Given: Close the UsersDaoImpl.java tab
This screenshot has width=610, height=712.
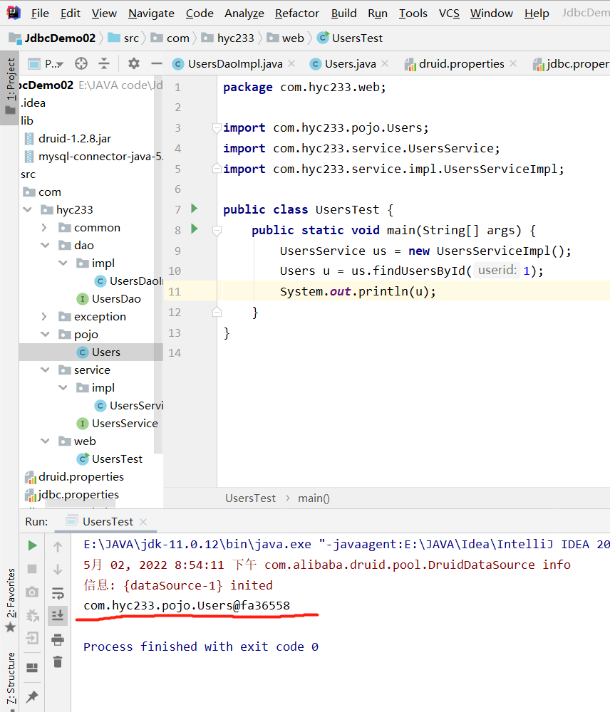Looking at the screenshot, I should [292, 63].
